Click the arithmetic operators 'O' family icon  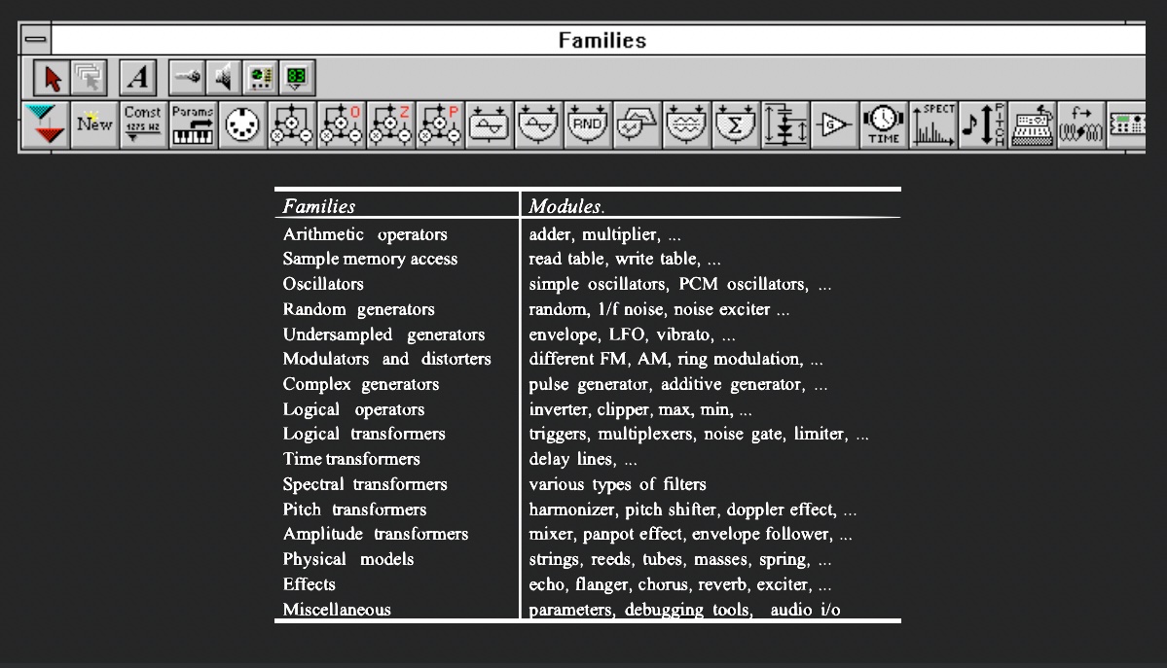click(341, 124)
